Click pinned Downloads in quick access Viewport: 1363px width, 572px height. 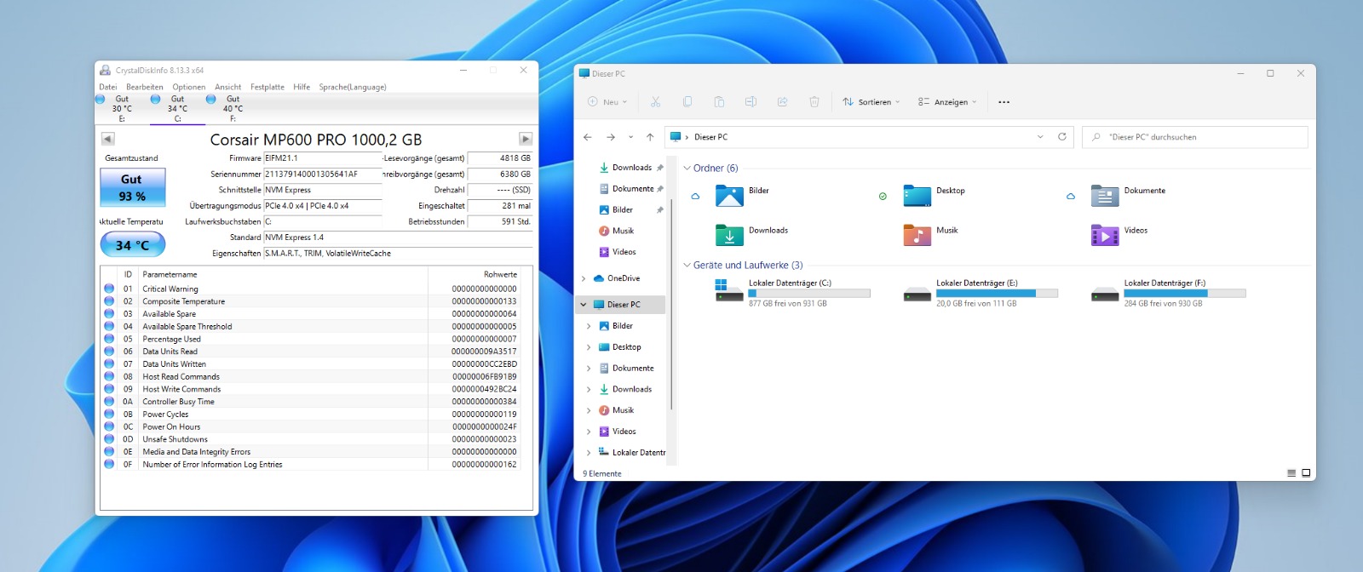tap(631, 168)
